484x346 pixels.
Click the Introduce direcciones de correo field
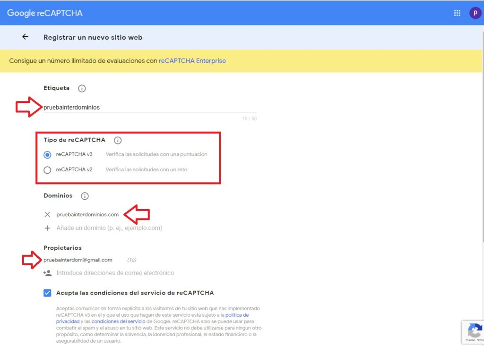pyautogui.click(x=115, y=273)
